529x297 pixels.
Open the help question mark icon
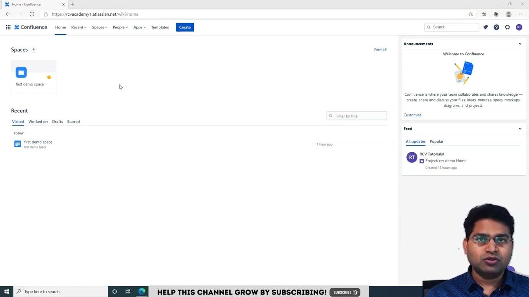click(x=496, y=27)
